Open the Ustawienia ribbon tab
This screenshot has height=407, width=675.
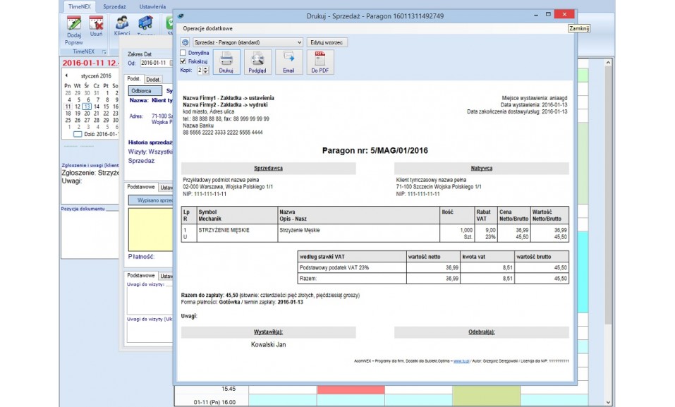point(152,6)
